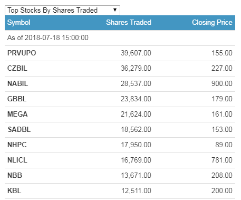
Task: Open the MEGA stock entry
Action: pos(17,114)
